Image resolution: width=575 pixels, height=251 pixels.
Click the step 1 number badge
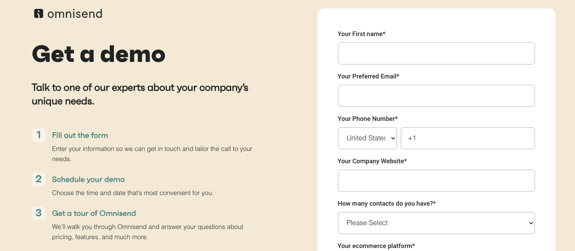39,135
